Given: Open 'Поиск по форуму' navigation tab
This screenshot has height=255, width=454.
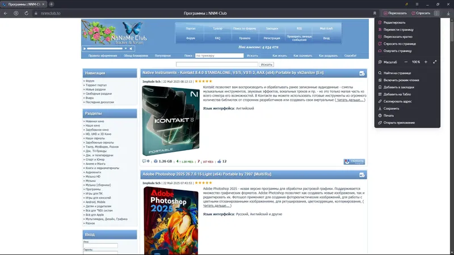Looking at the screenshot, I should [245, 29].
